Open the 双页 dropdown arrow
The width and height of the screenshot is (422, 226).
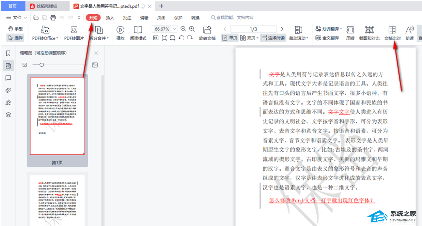click(x=257, y=38)
